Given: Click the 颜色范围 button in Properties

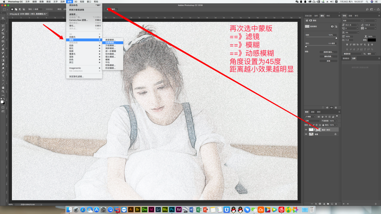Looking at the screenshot, I should click(x=328, y=56).
